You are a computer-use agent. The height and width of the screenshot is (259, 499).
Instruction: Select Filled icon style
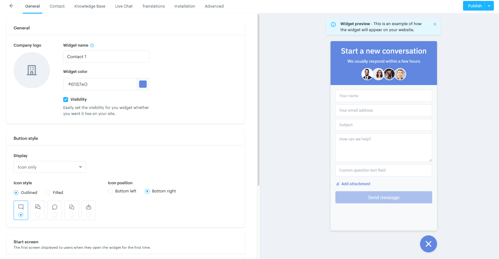(x=48, y=193)
